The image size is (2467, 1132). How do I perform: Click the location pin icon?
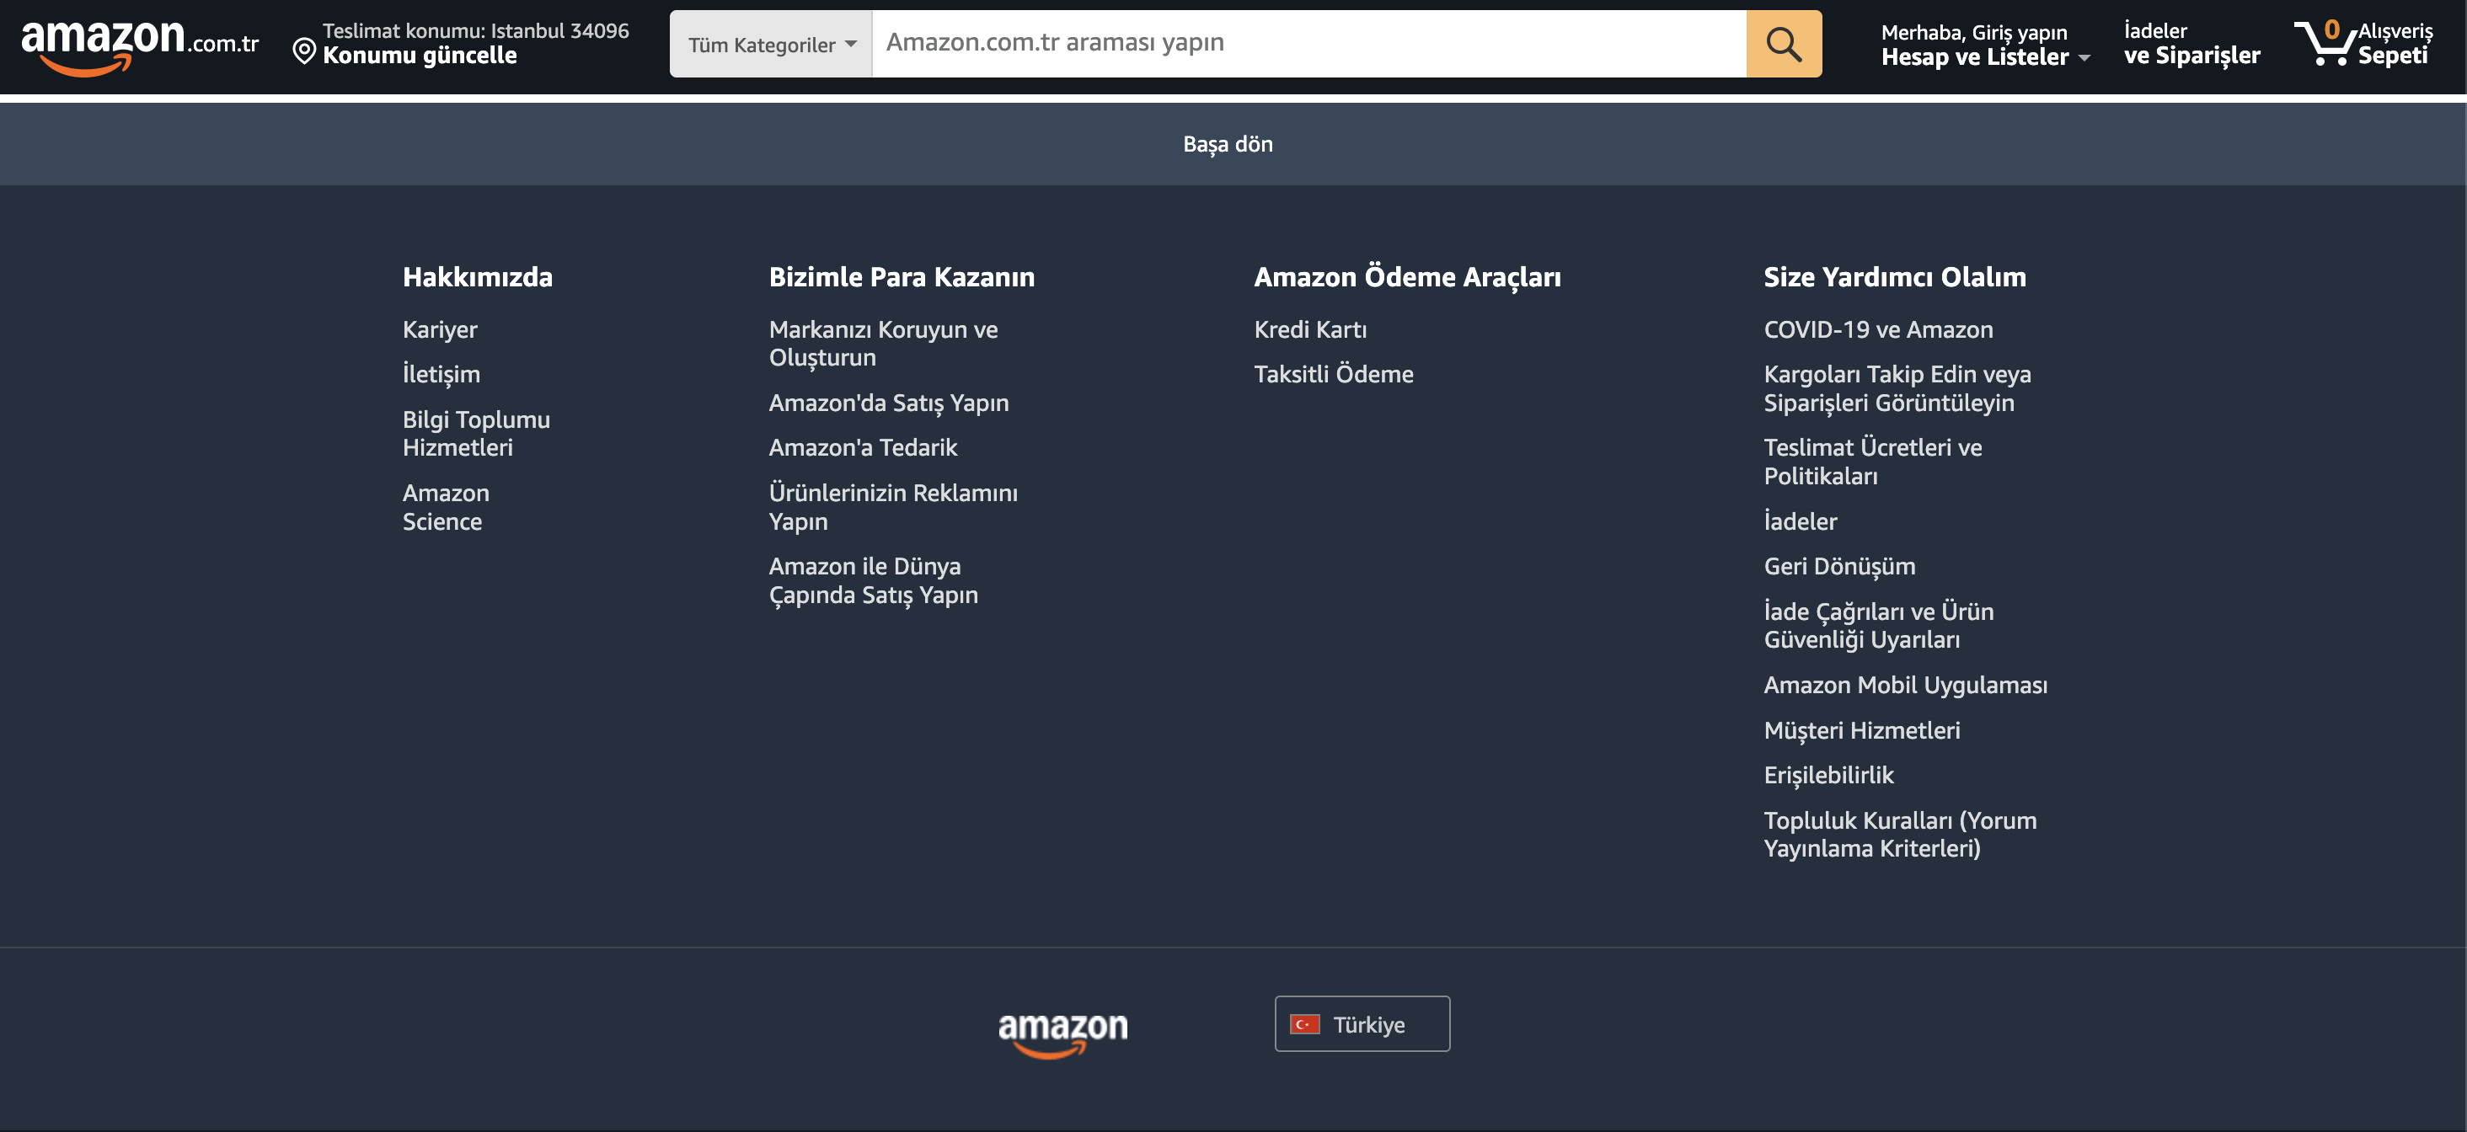(x=303, y=51)
